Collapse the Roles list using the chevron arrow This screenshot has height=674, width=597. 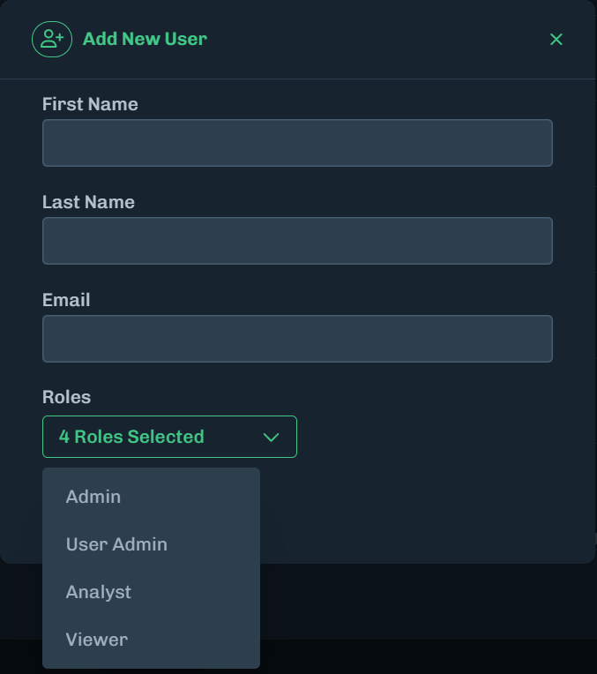click(272, 437)
